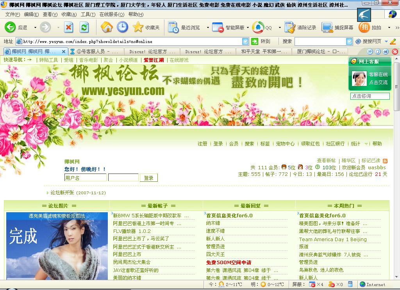Open the 帮助(H) menu
This screenshot has height=290, width=400.
pos(136,14)
